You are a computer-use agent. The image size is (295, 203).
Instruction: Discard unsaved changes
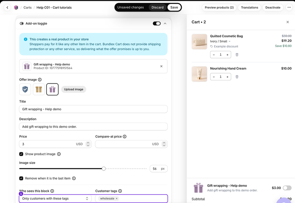click(x=157, y=7)
